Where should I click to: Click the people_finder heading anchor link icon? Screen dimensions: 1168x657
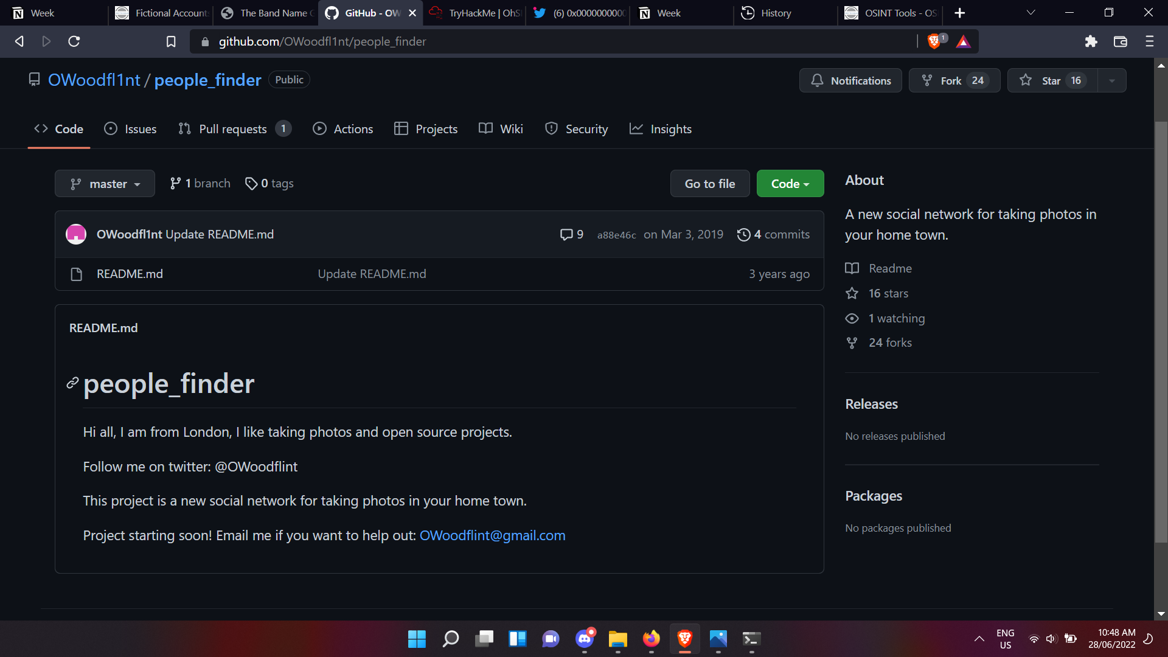point(72,383)
